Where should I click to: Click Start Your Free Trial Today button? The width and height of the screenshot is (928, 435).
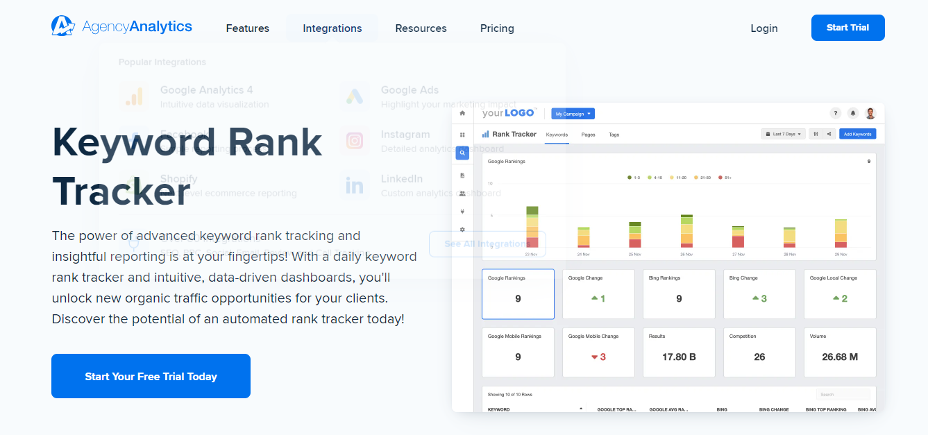click(x=151, y=376)
